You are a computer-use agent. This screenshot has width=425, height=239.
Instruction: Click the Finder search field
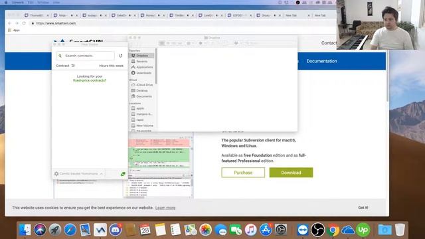270,43
